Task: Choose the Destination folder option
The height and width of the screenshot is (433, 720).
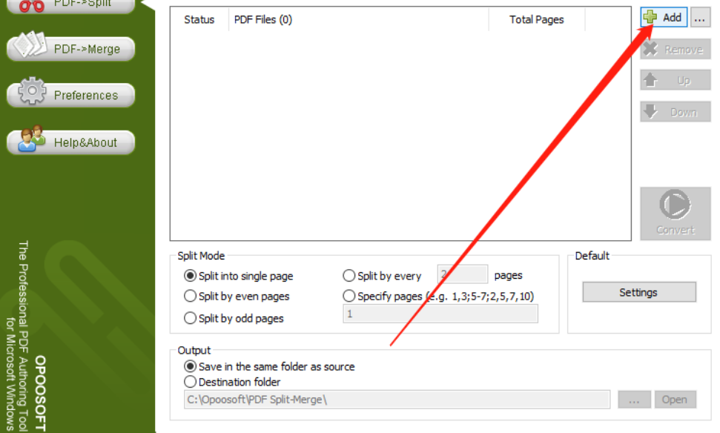Action: pyautogui.click(x=232, y=382)
